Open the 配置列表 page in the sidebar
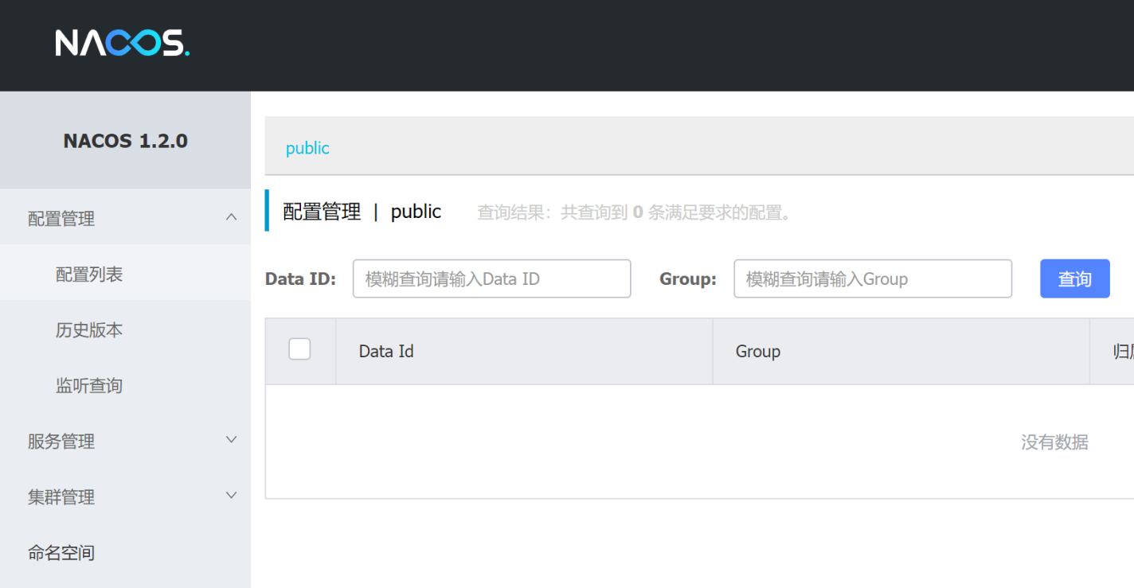This screenshot has height=588, width=1134. pos(89,275)
